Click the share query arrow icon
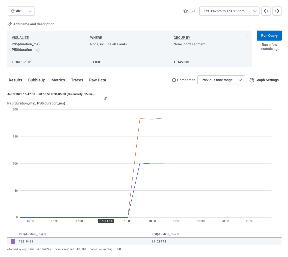This screenshot has height=257, width=288. click(x=193, y=11)
